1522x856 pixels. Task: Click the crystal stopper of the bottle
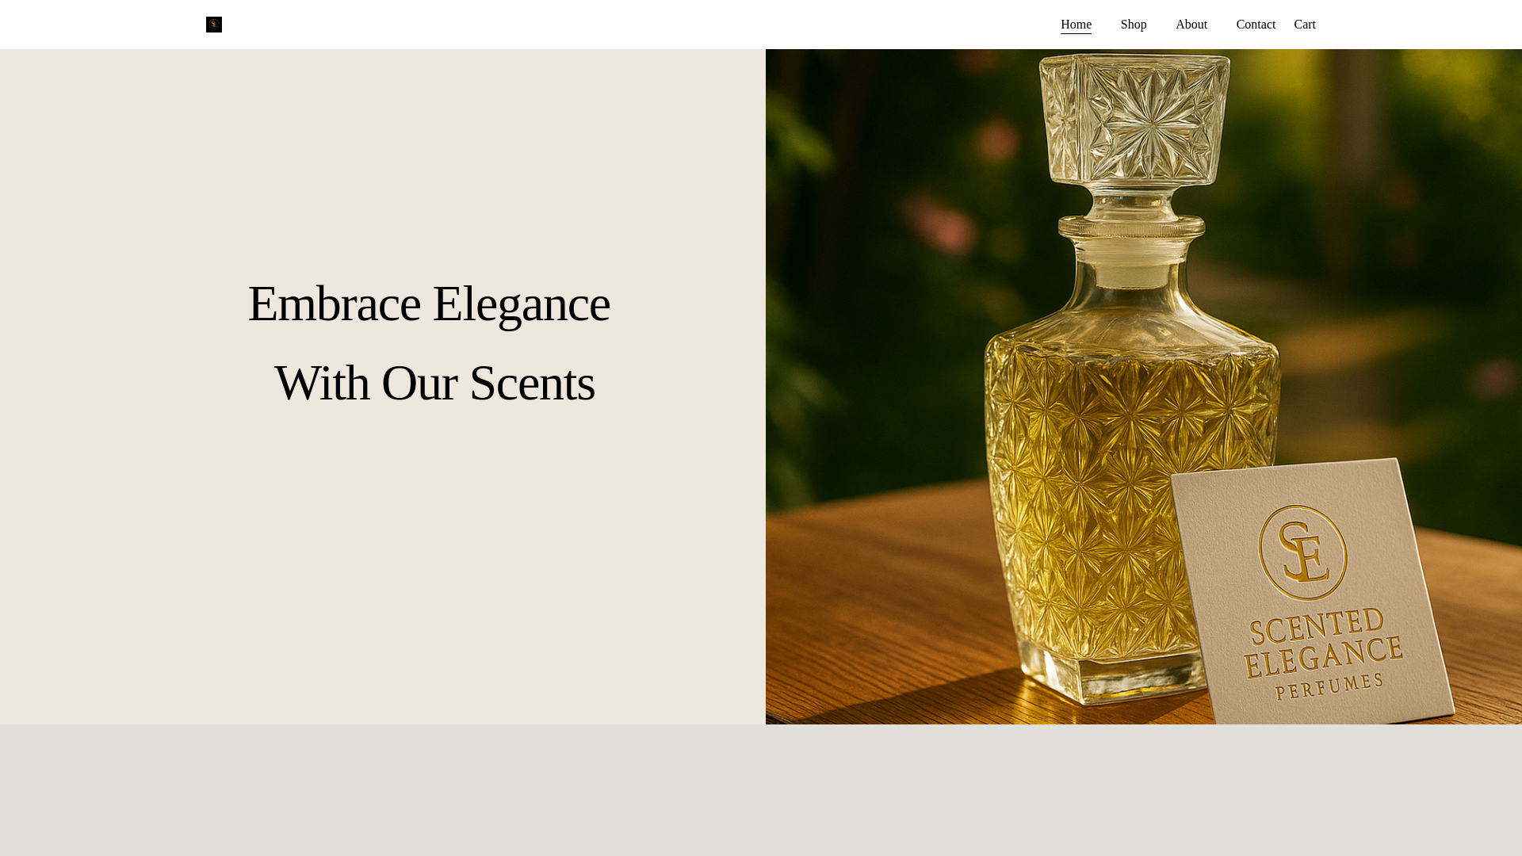click(x=1134, y=119)
